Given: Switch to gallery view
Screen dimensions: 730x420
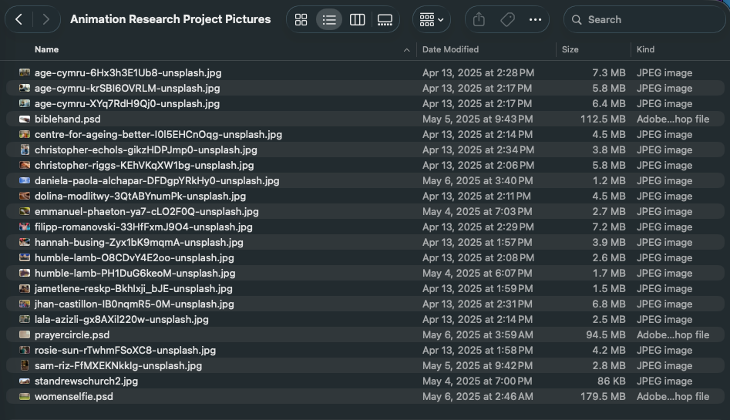Looking at the screenshot, I should (385, 19).
